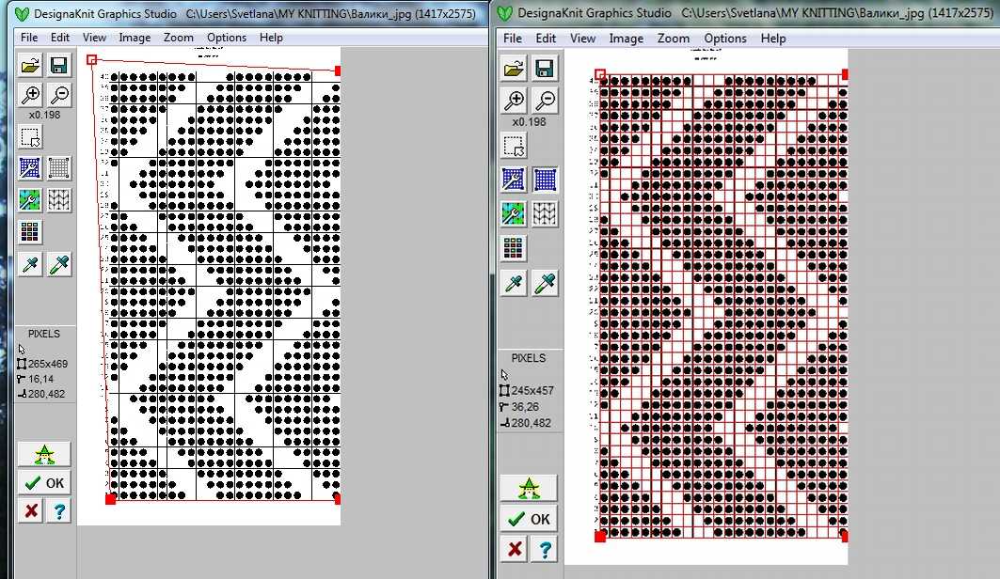
Task: Open color palette grid icon in right window
Action: (514, 247)
